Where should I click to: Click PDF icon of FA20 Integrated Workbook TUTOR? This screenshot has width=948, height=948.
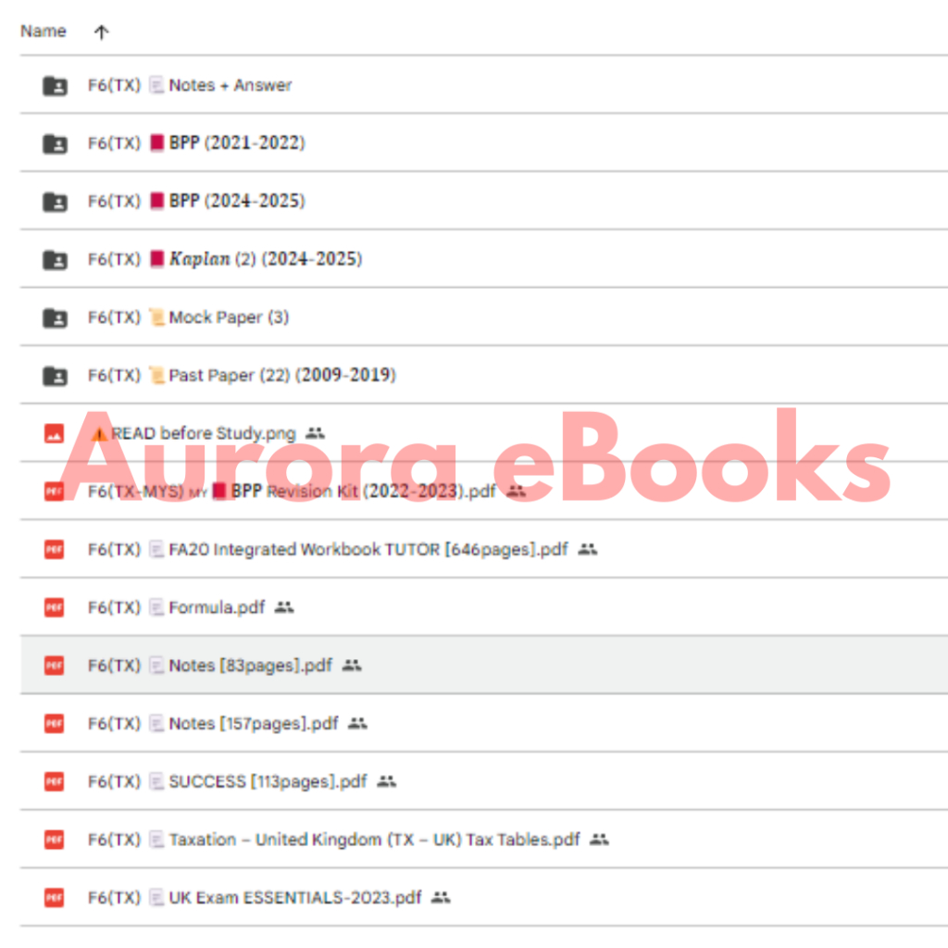click(x=55, y=550)
